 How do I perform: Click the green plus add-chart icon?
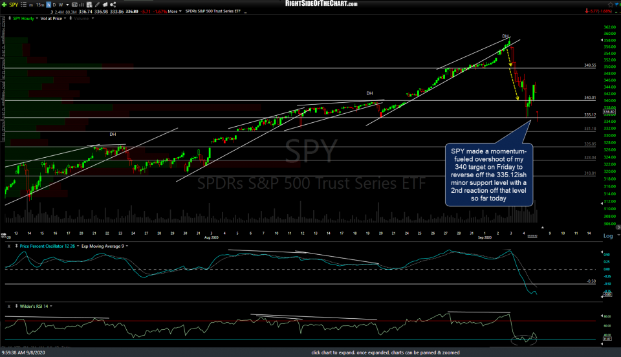click(5, 5)
